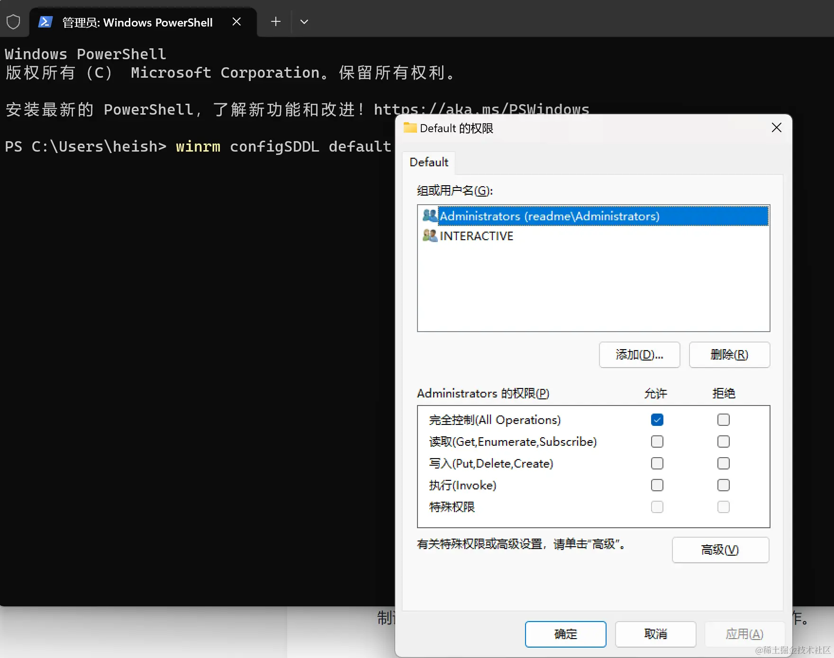834x658 pixels.
Task: Check Allow for 读取(Get,Enumerate,Subscribe)
Action: point(657,442)
